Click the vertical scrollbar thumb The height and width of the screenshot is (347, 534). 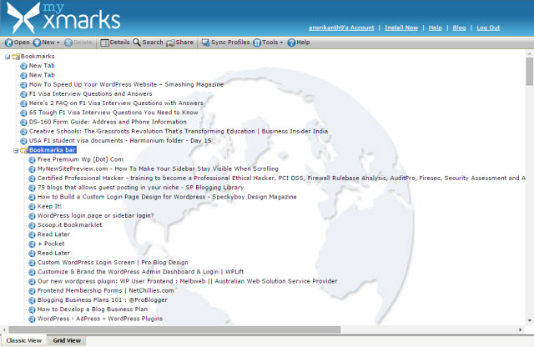tap(530, 72)
